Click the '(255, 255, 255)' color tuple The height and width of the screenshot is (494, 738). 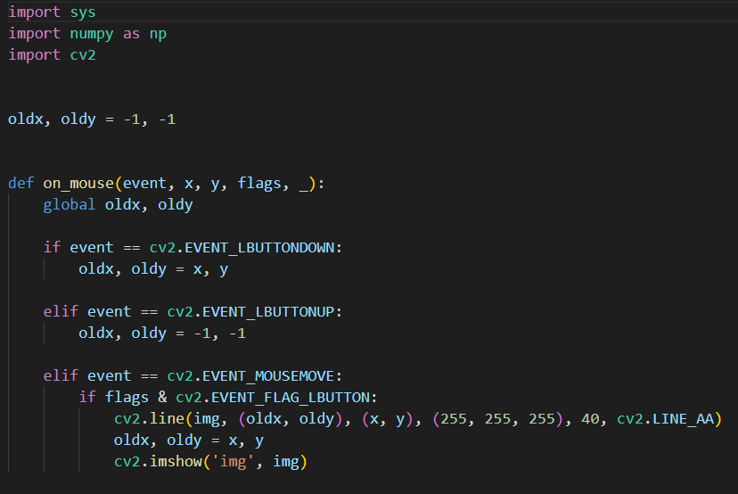(498, 419)
